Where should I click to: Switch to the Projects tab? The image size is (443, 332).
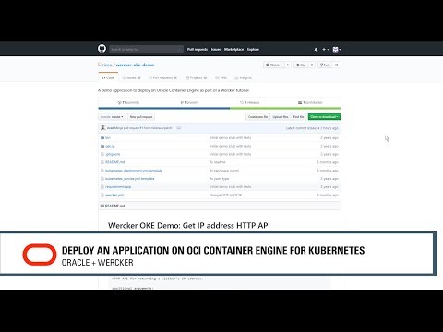(196, 77)
